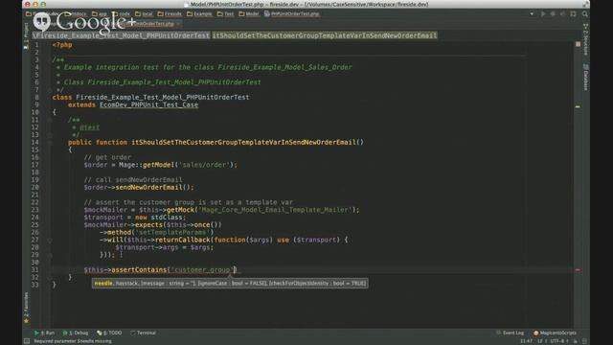The image size is (613, 345).
Task: Click class name in editor breadcrumb bar
Action: pos(122,35)
